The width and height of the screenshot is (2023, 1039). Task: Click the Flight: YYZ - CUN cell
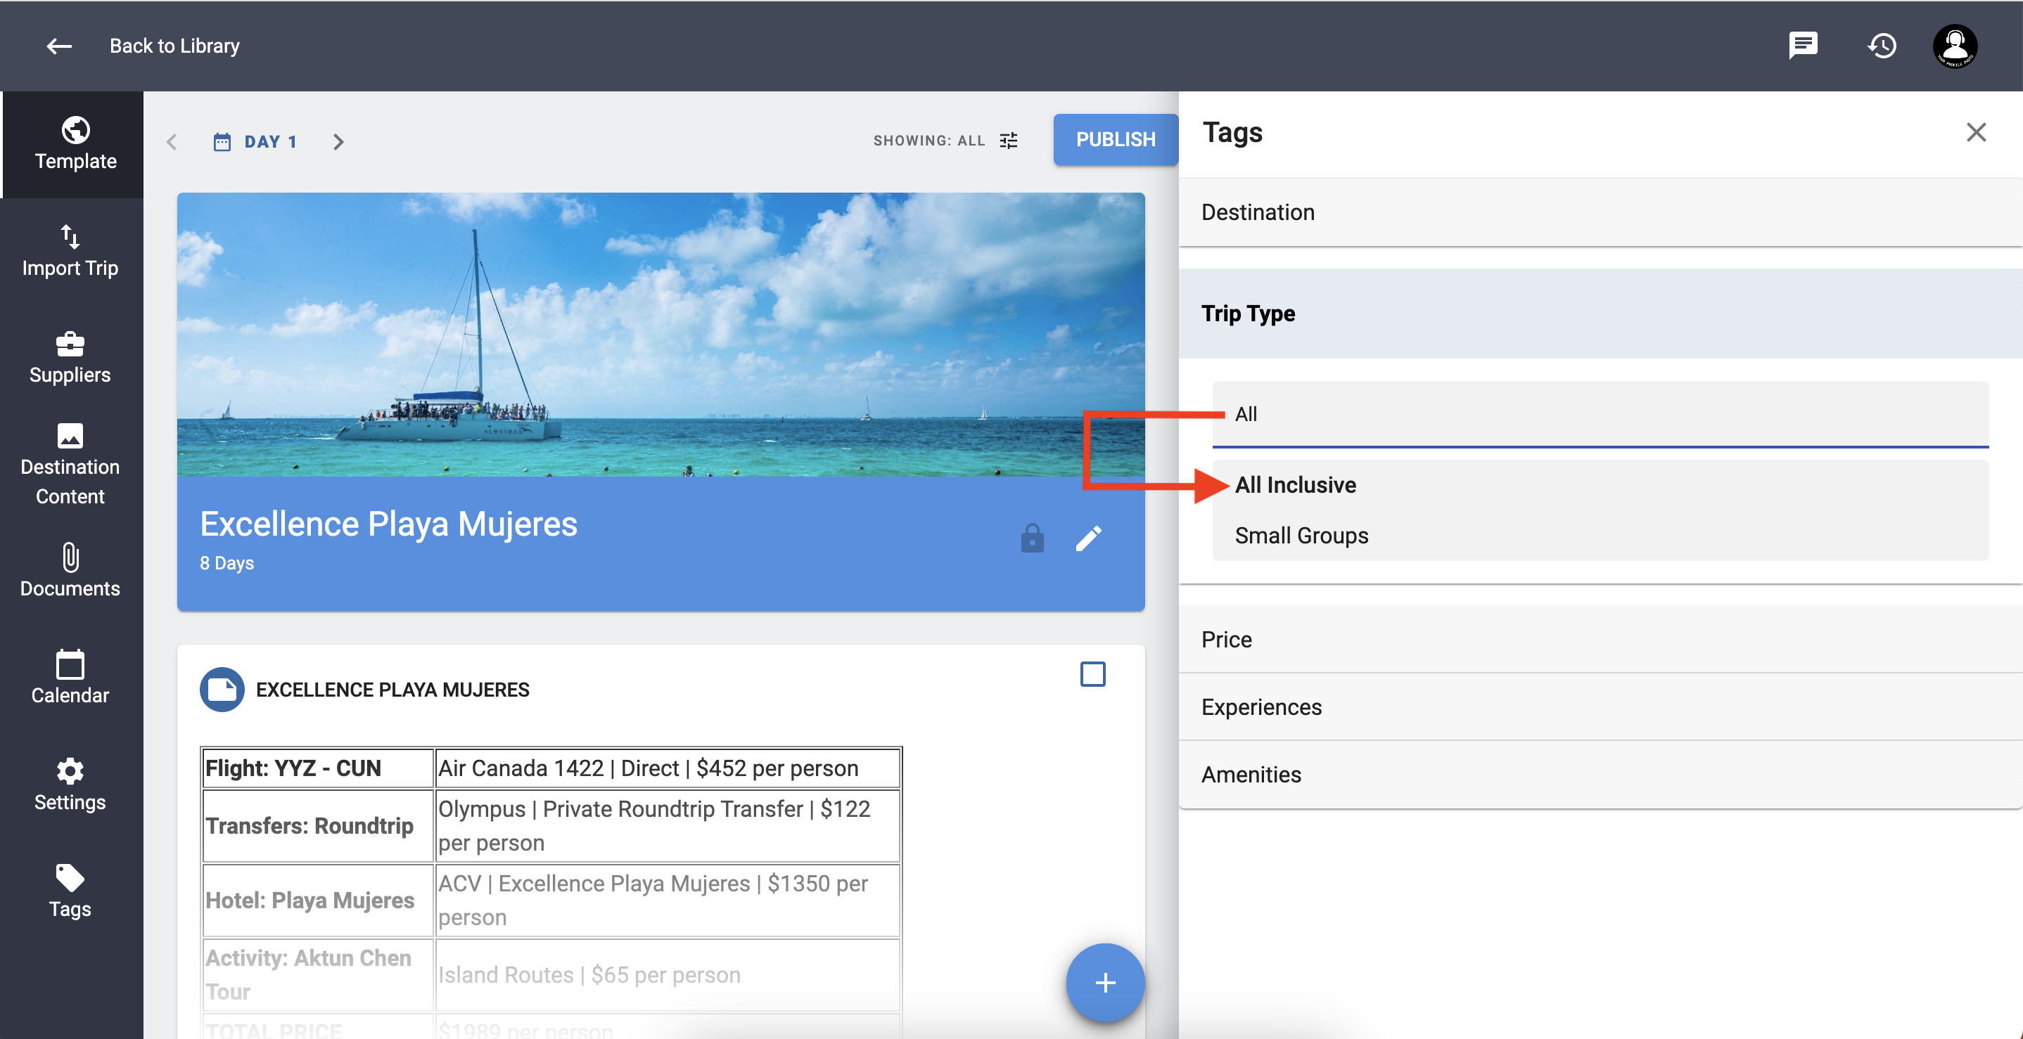click(x=318, y=768)
